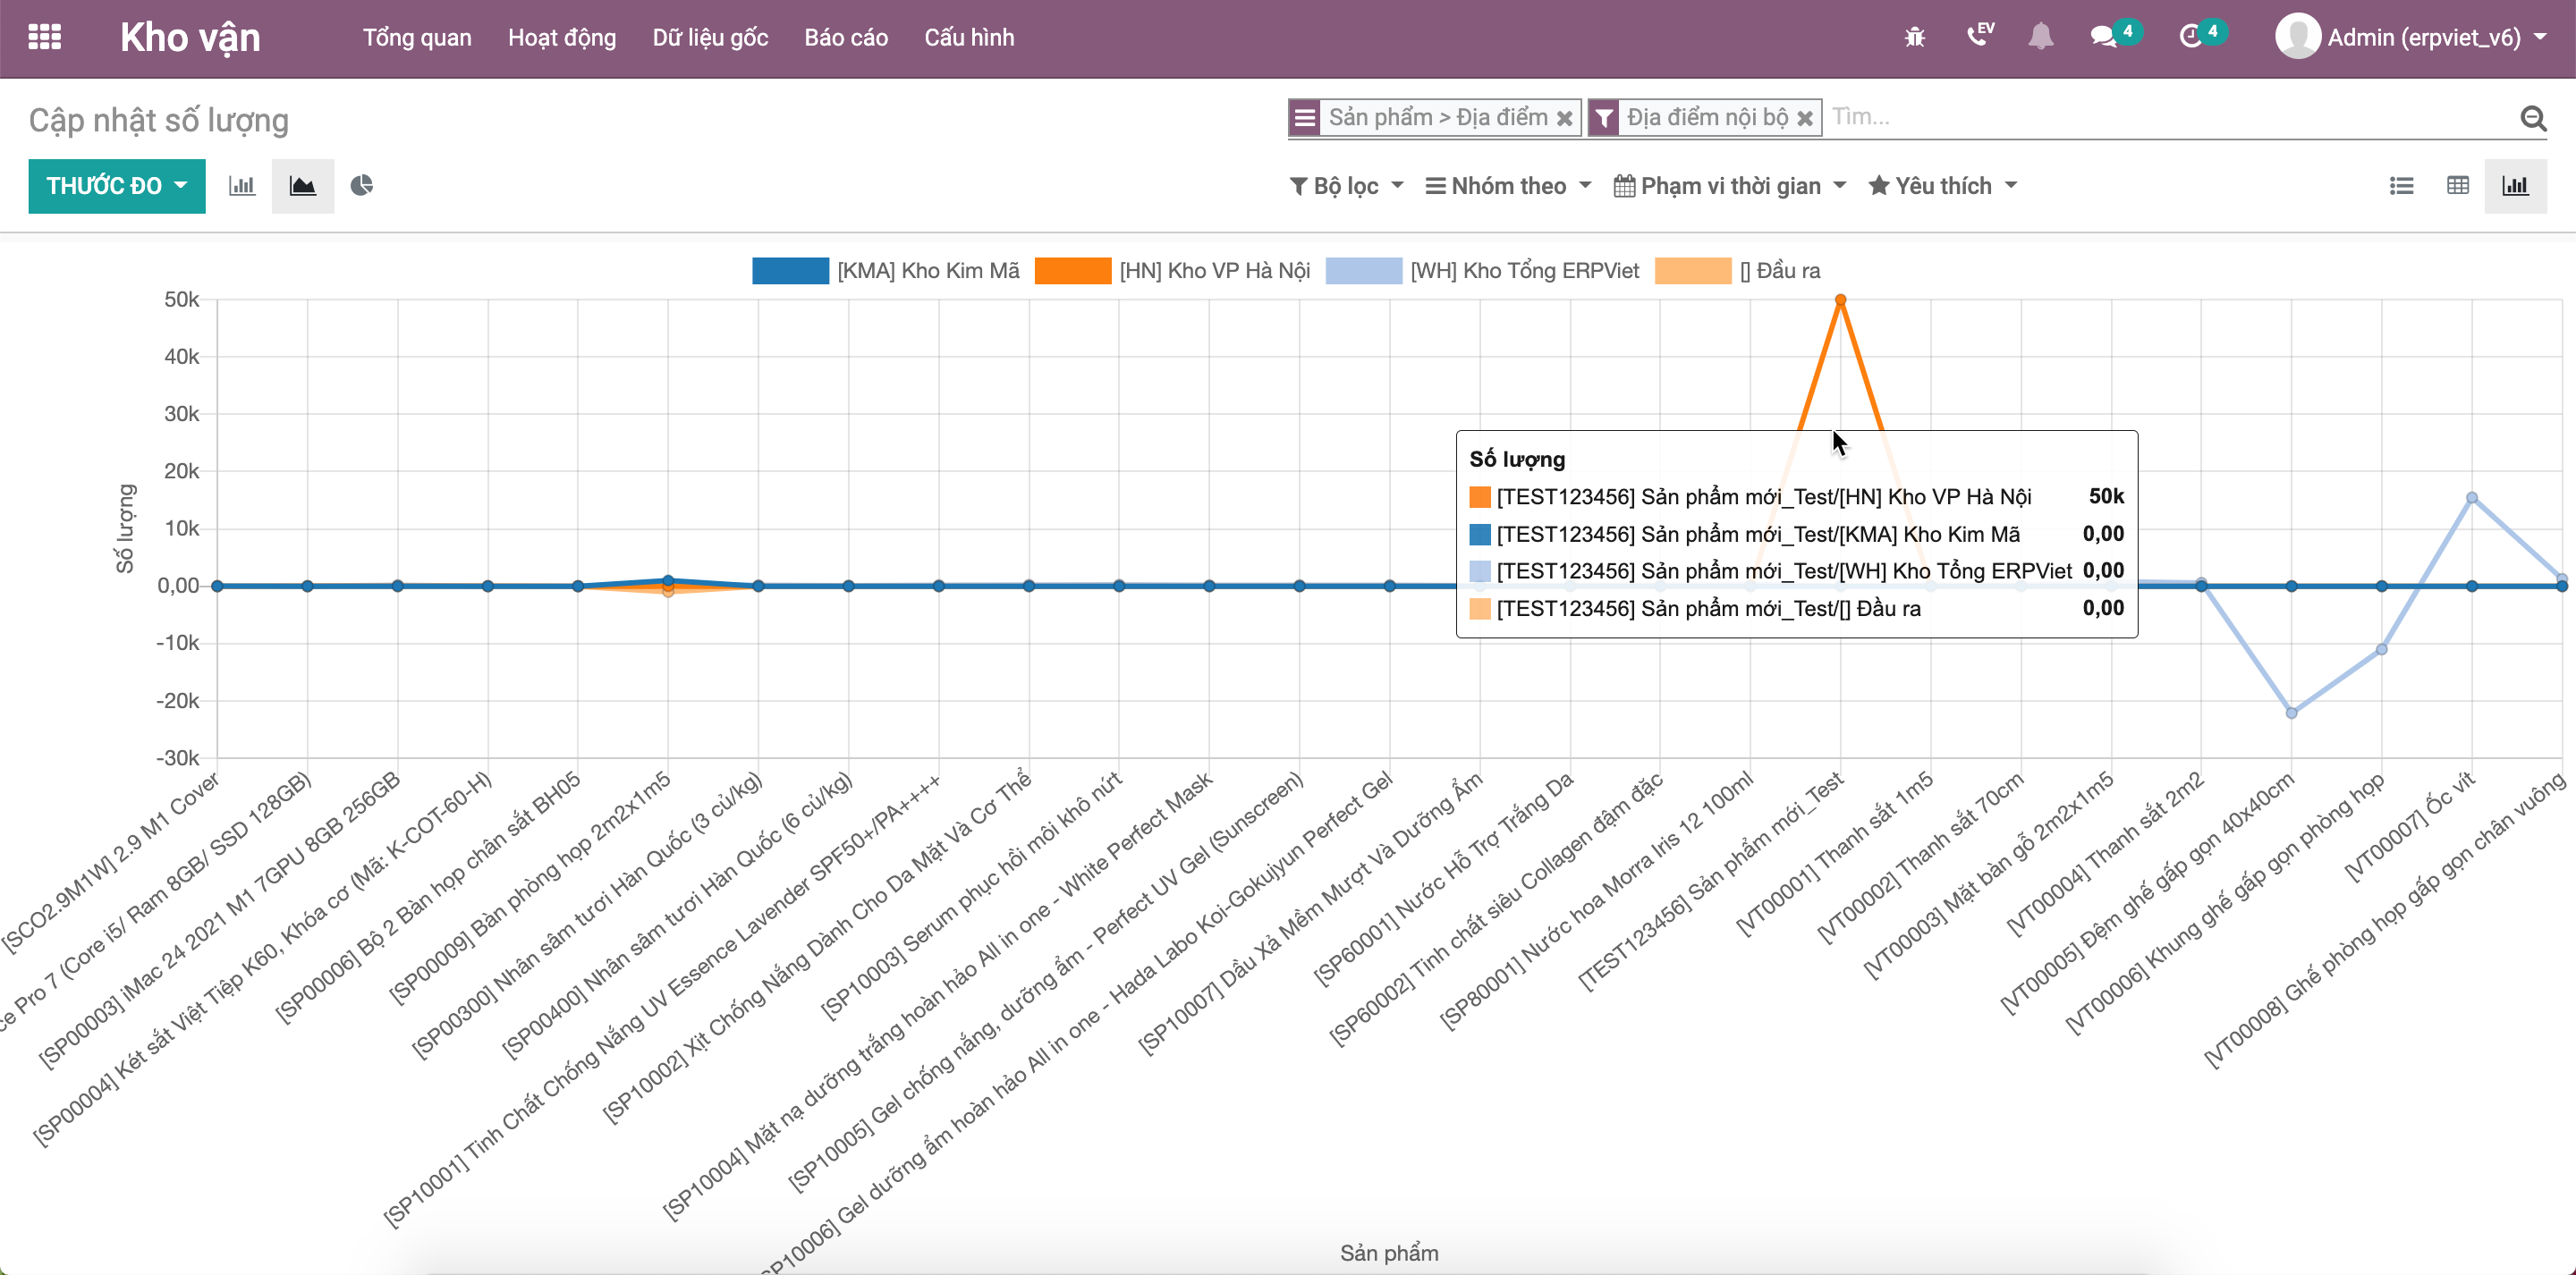The width and height of the screenshot is (2576, 1275).
Task: Click the search magnifier icon
Action: 2533,119
